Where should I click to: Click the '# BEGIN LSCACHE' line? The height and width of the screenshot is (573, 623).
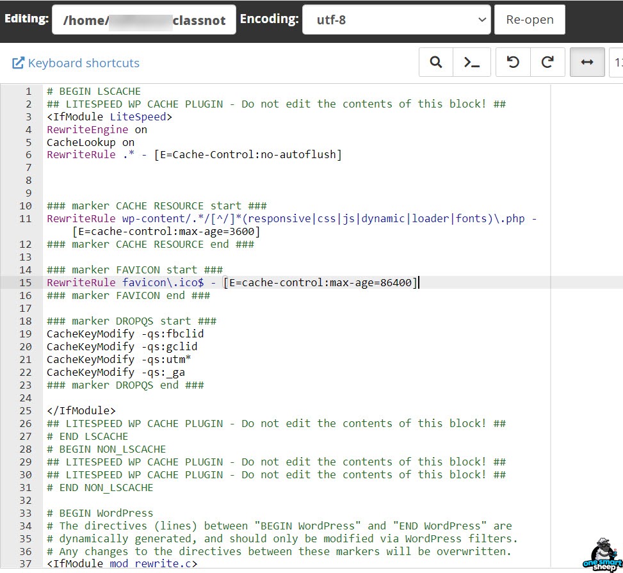coord(93,92)
